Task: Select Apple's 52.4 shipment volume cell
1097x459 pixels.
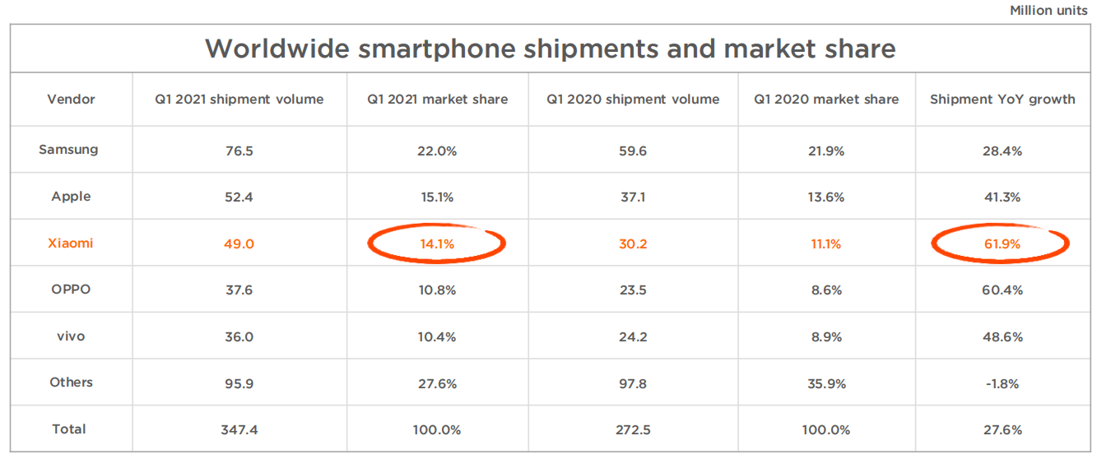Action: pos(239,197)
